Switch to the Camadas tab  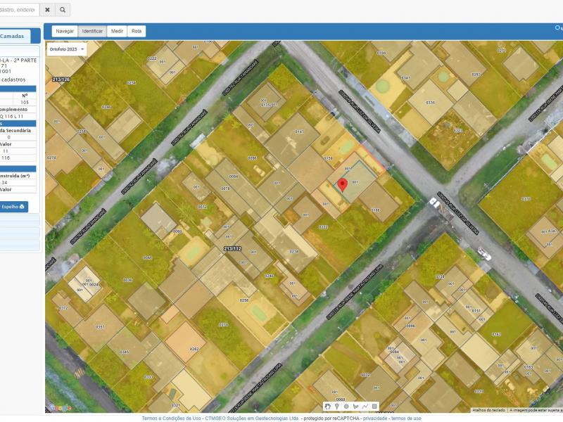pos(13,36)
